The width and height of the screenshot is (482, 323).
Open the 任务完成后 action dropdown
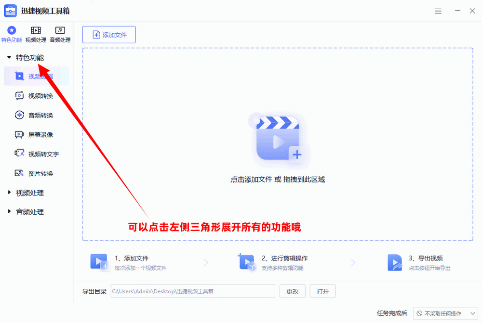coord(446,313)
